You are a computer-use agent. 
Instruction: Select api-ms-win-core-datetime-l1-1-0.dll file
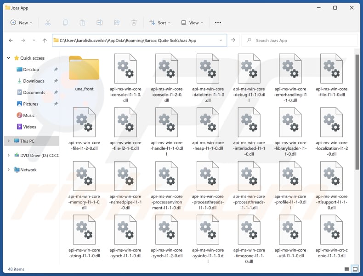(x=208, y=78)
